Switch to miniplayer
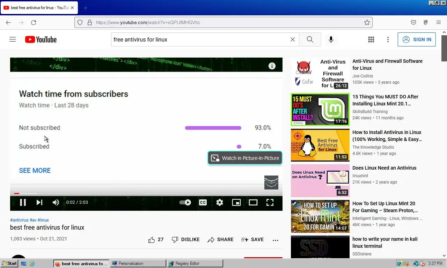Viewport: 447px width, 268px height. tap(236, 202)
